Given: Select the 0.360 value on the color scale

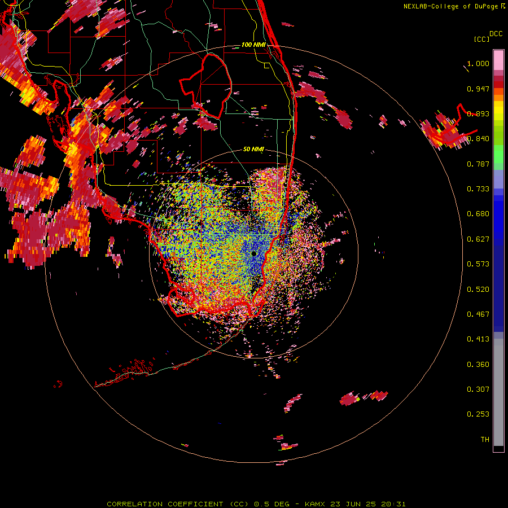Looking at the screenshot, I should (x=478, y=365).
